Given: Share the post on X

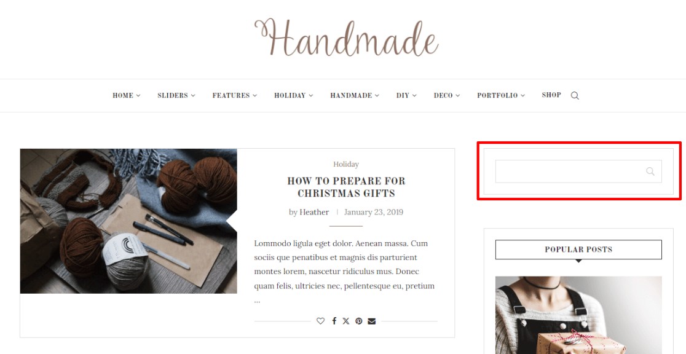Looking at the screenshot, I should [x=346, y=321].
